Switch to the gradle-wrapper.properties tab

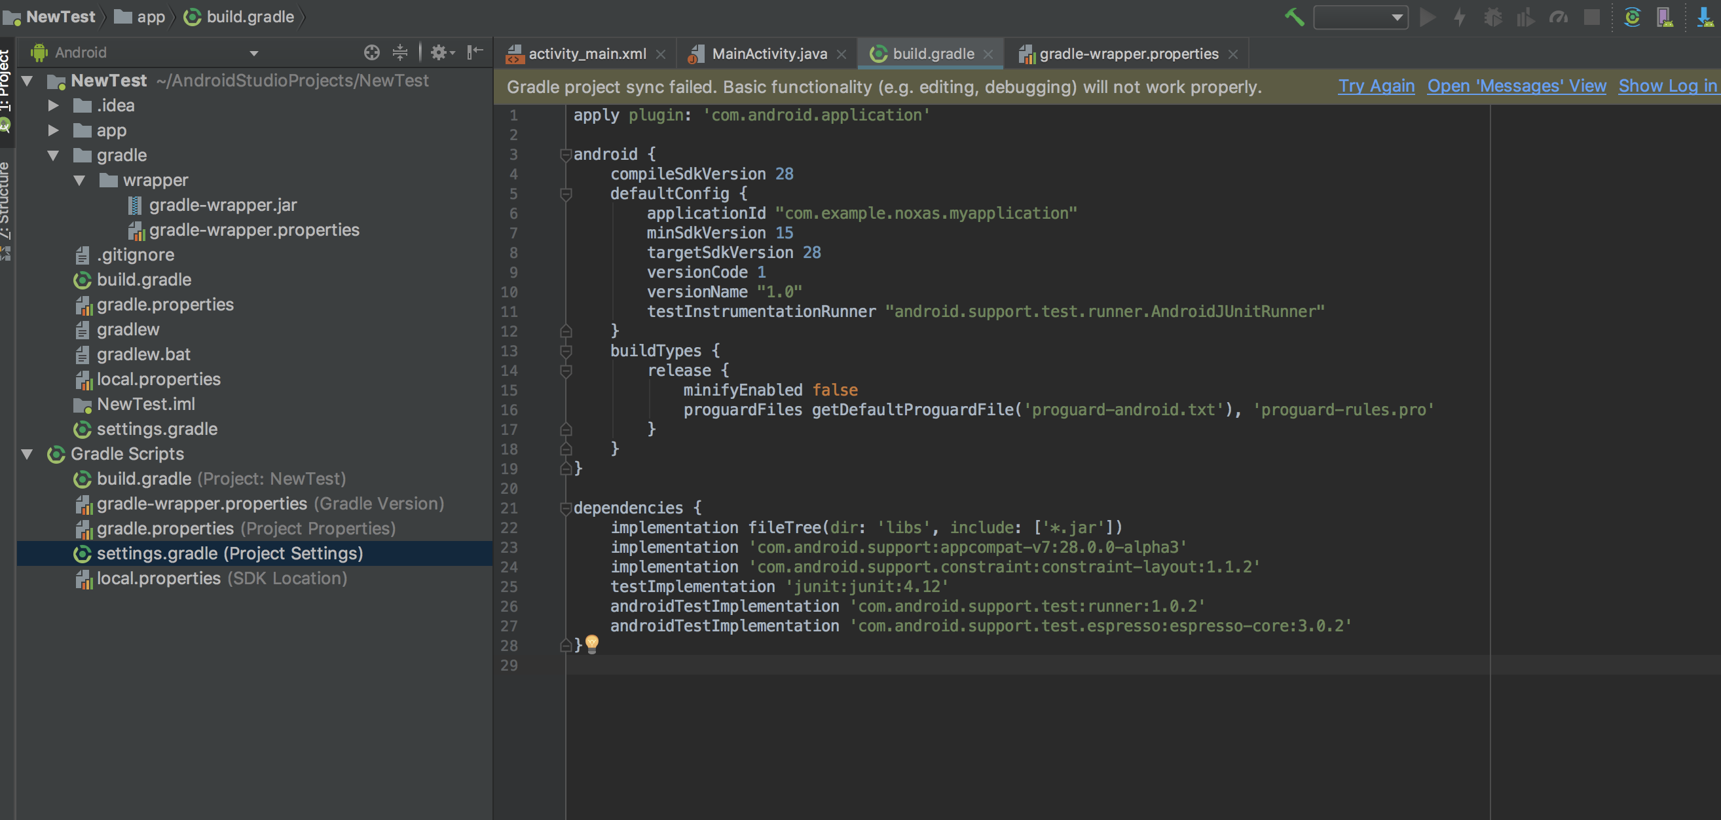click(1128, 54)
